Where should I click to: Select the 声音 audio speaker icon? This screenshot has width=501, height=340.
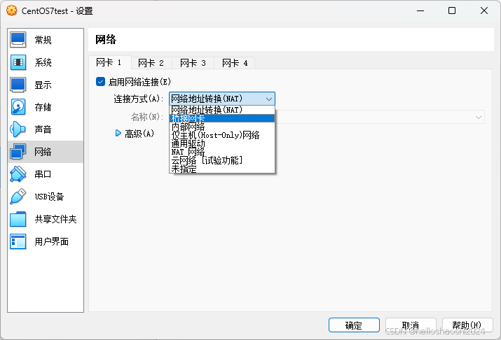tap(18, 129)
